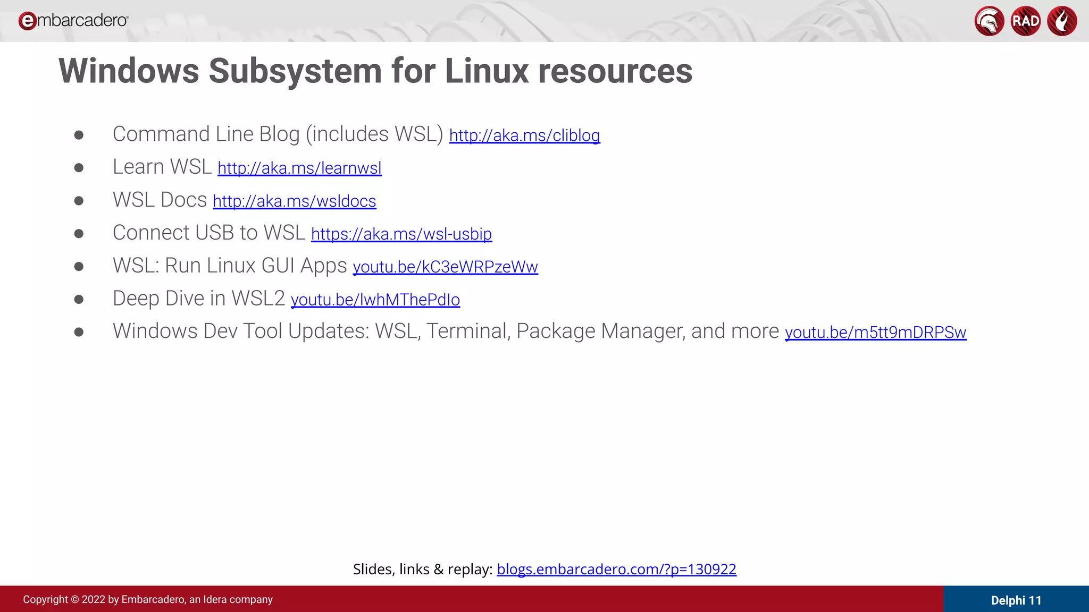
Task: Select the FireMonkey flame icon
Action: coord(1062,21)
